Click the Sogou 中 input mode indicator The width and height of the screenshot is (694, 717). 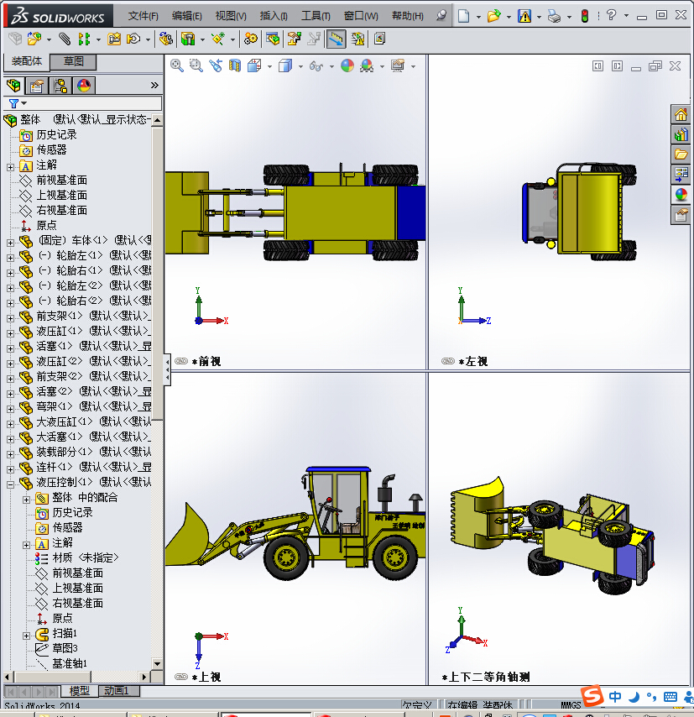tap(615, 696)
